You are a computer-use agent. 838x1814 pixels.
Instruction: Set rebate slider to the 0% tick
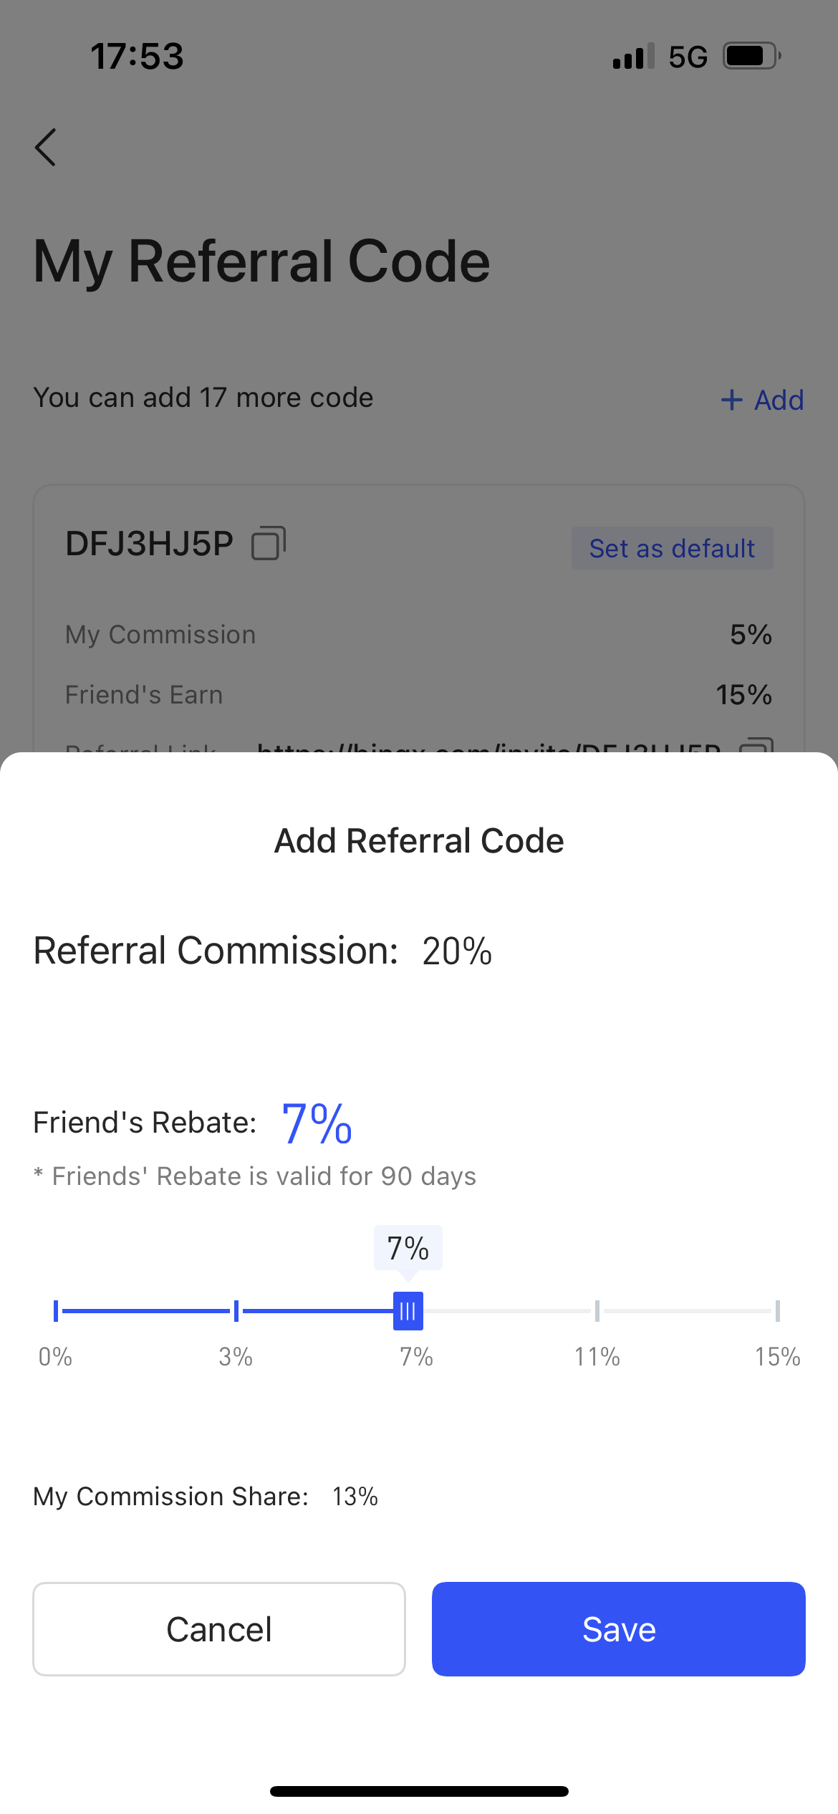click(x=56, y=1311)
